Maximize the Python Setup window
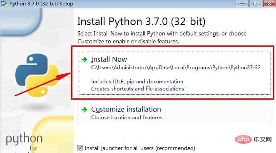 pos(256,4)
